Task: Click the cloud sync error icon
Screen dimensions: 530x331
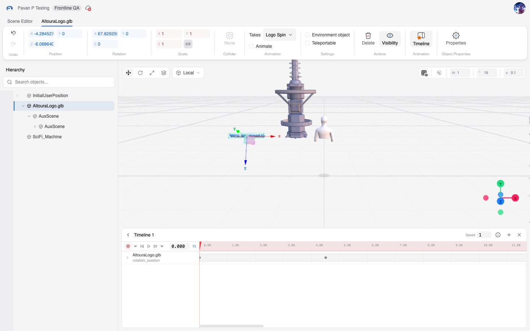Action: point(88,8)
